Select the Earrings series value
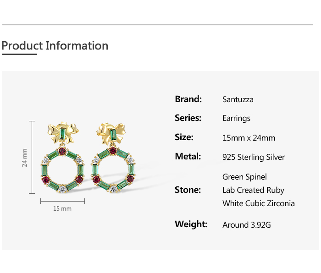 (236, 118)
